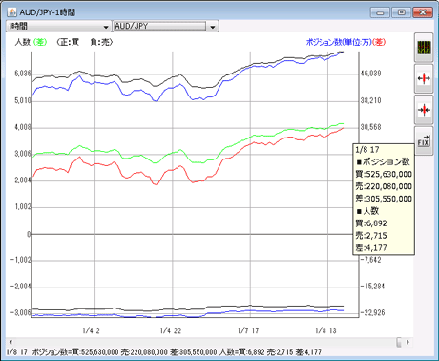
Task: Click the 46,039 right axis value
Action: (370, 74)
